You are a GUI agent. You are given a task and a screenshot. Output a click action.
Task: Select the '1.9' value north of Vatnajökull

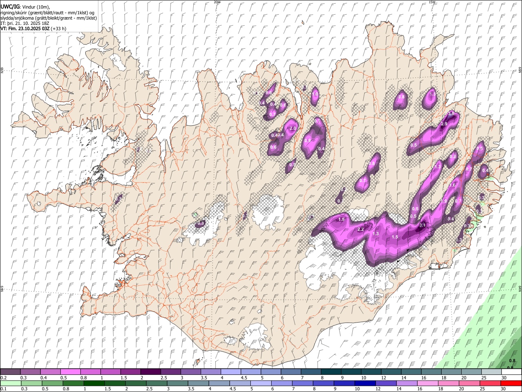point(342,219)
